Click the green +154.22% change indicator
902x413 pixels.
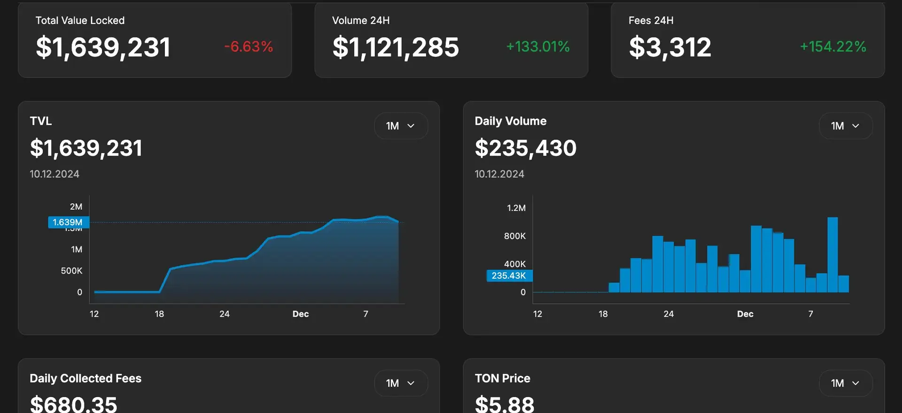pos(833,46)
